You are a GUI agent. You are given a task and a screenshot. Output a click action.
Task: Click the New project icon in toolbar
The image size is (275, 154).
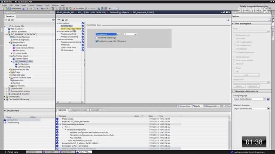3,9
